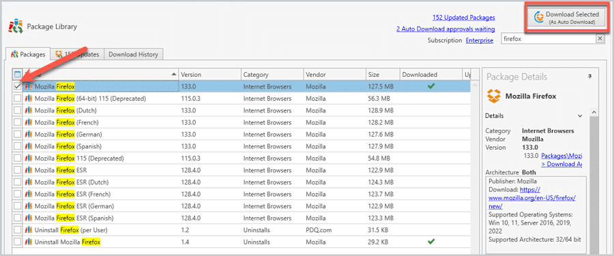Click package icon beside Firefox ESR (German)

click(28, 206)
